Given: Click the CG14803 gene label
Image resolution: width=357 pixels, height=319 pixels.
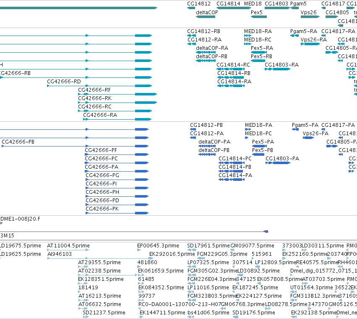Looking at the screenshot, I should click(x=276, y=4).
